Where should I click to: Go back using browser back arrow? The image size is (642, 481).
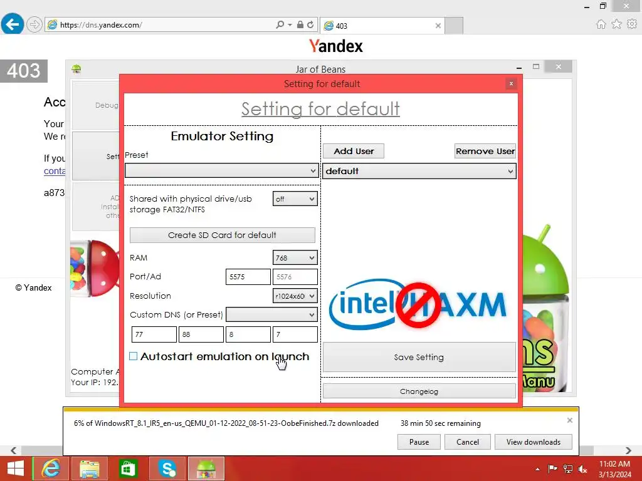(x=13, y=24)
